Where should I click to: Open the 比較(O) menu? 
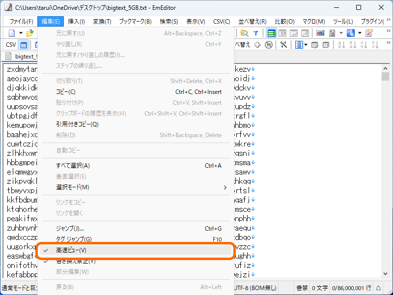284,21
